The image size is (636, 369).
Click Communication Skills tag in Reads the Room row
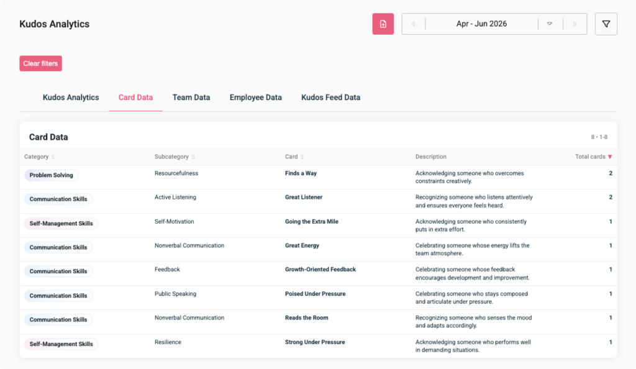pos(58,319)
